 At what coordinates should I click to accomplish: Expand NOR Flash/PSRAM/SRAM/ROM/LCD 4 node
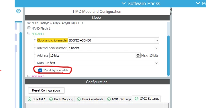click(x=29, y=23)
